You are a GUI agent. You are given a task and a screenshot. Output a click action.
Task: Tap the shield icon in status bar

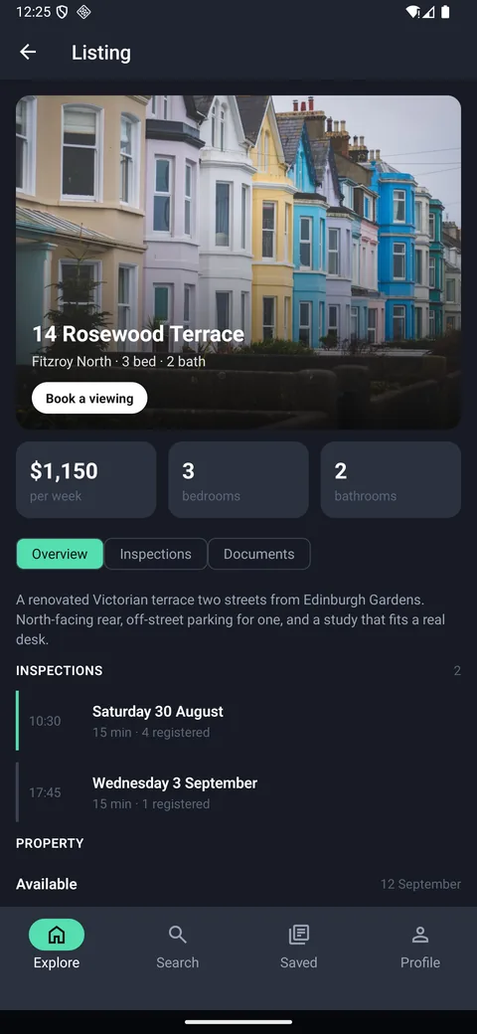62,12
